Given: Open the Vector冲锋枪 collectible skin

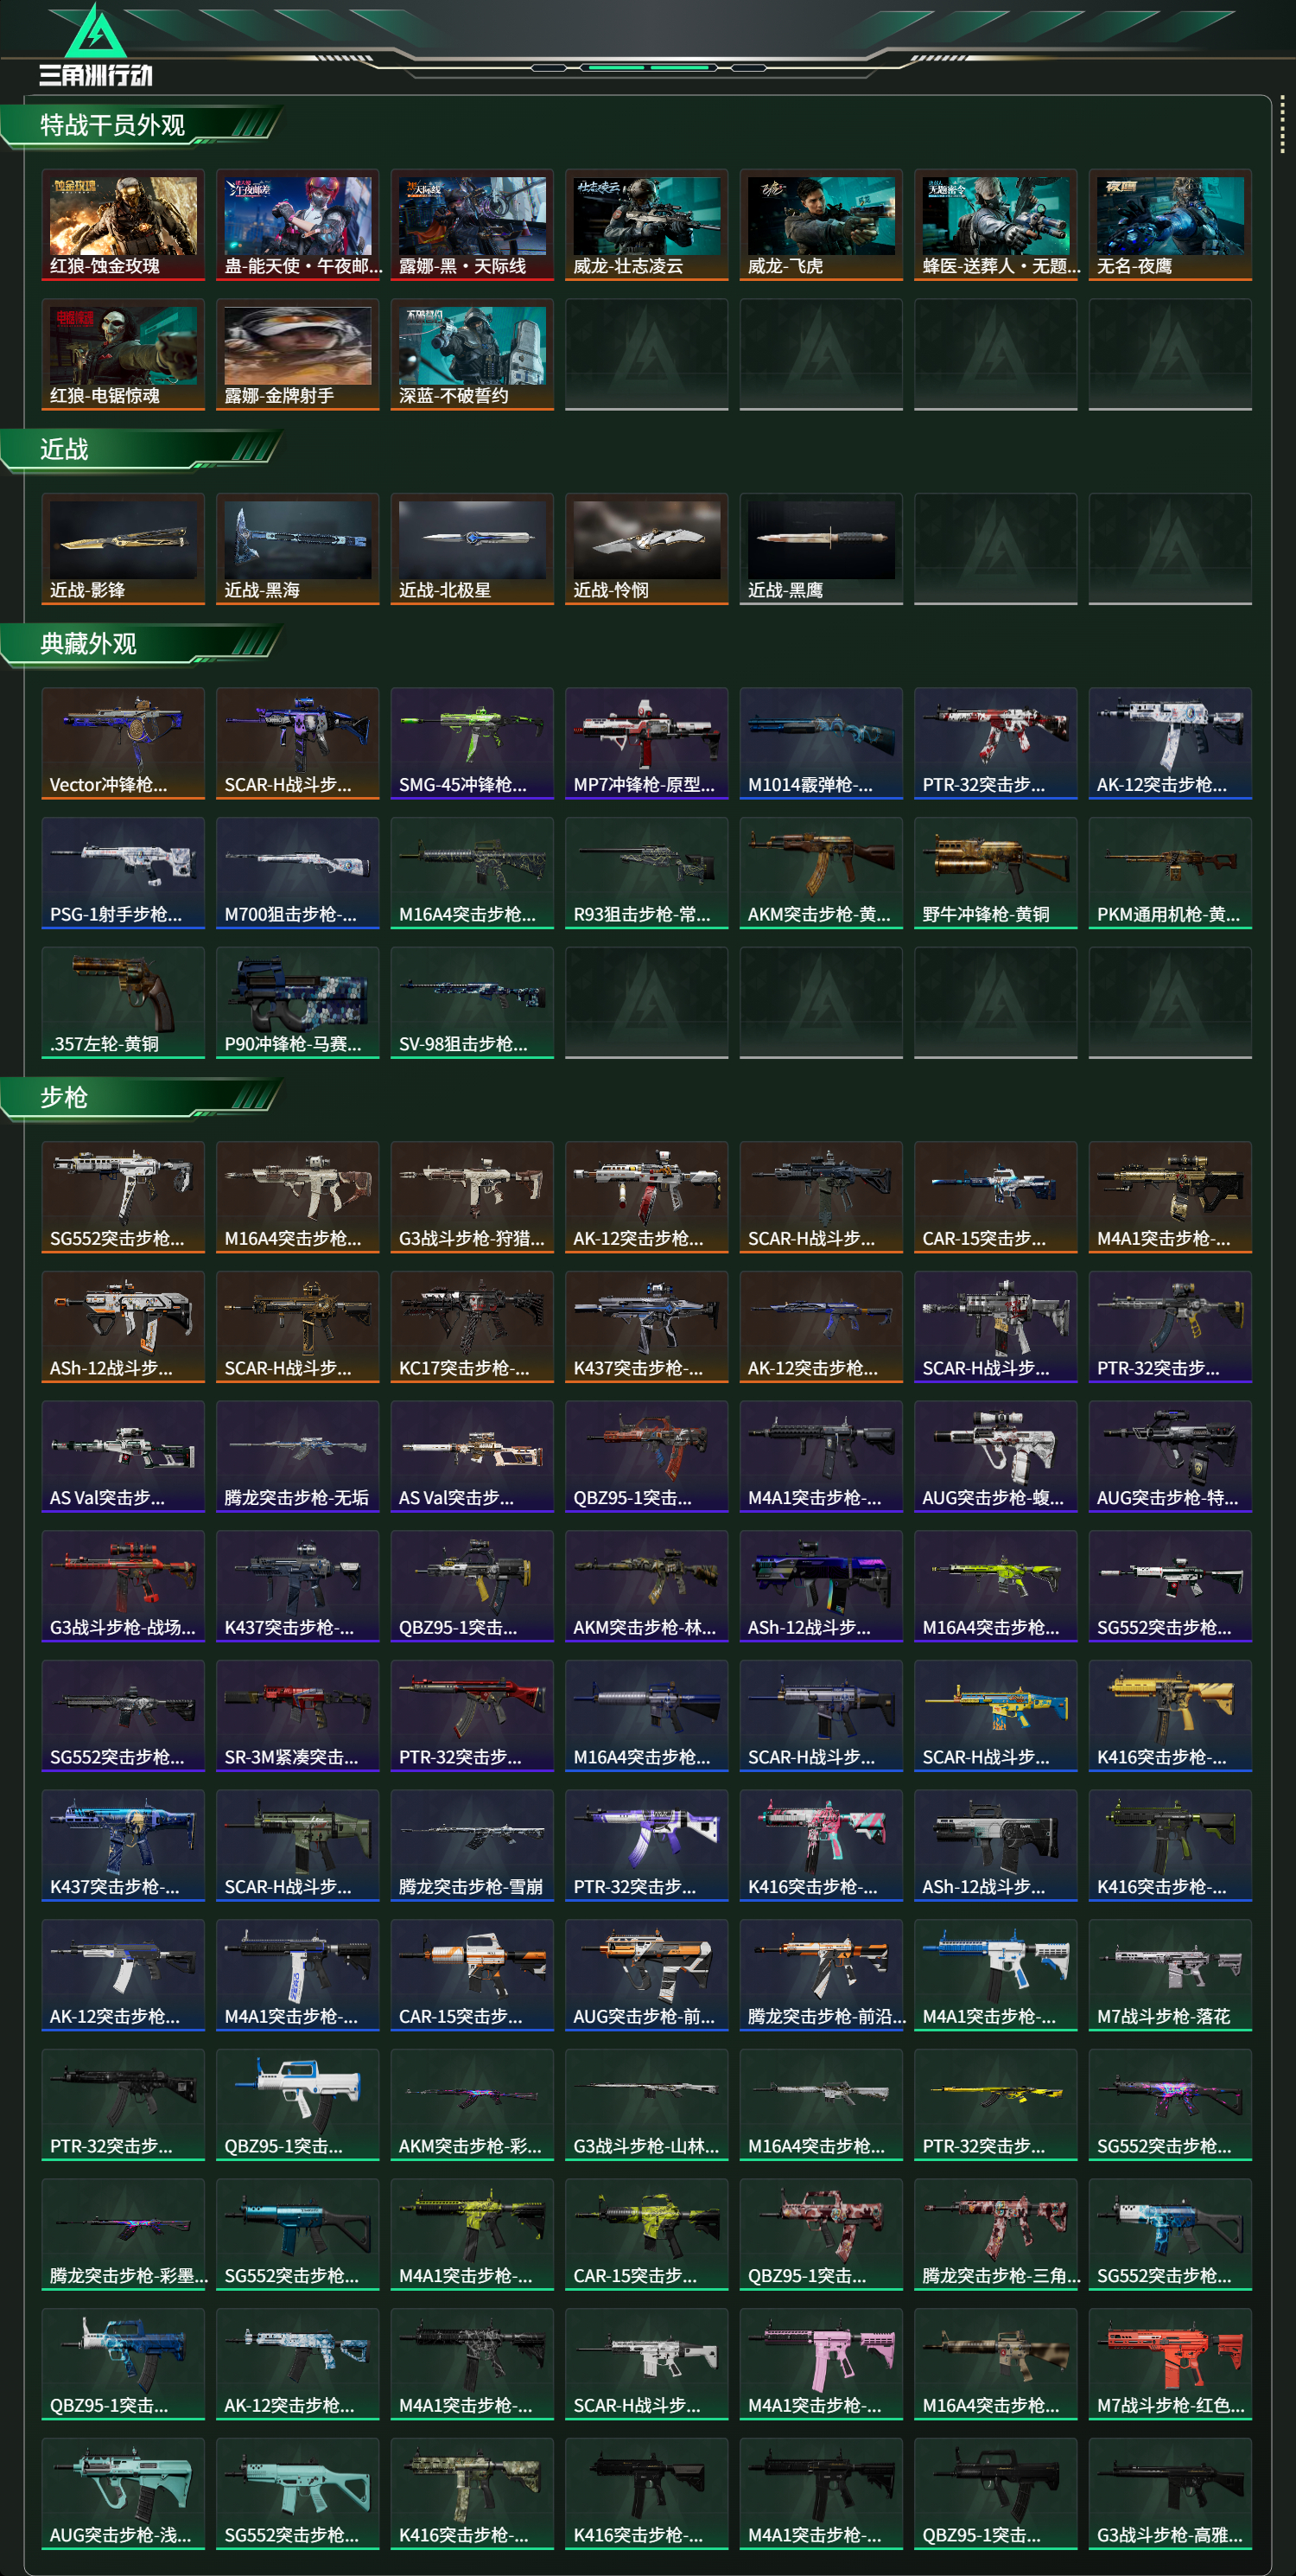Looking at the screenshot, I should pyautogui.click(x=123, y=743).
